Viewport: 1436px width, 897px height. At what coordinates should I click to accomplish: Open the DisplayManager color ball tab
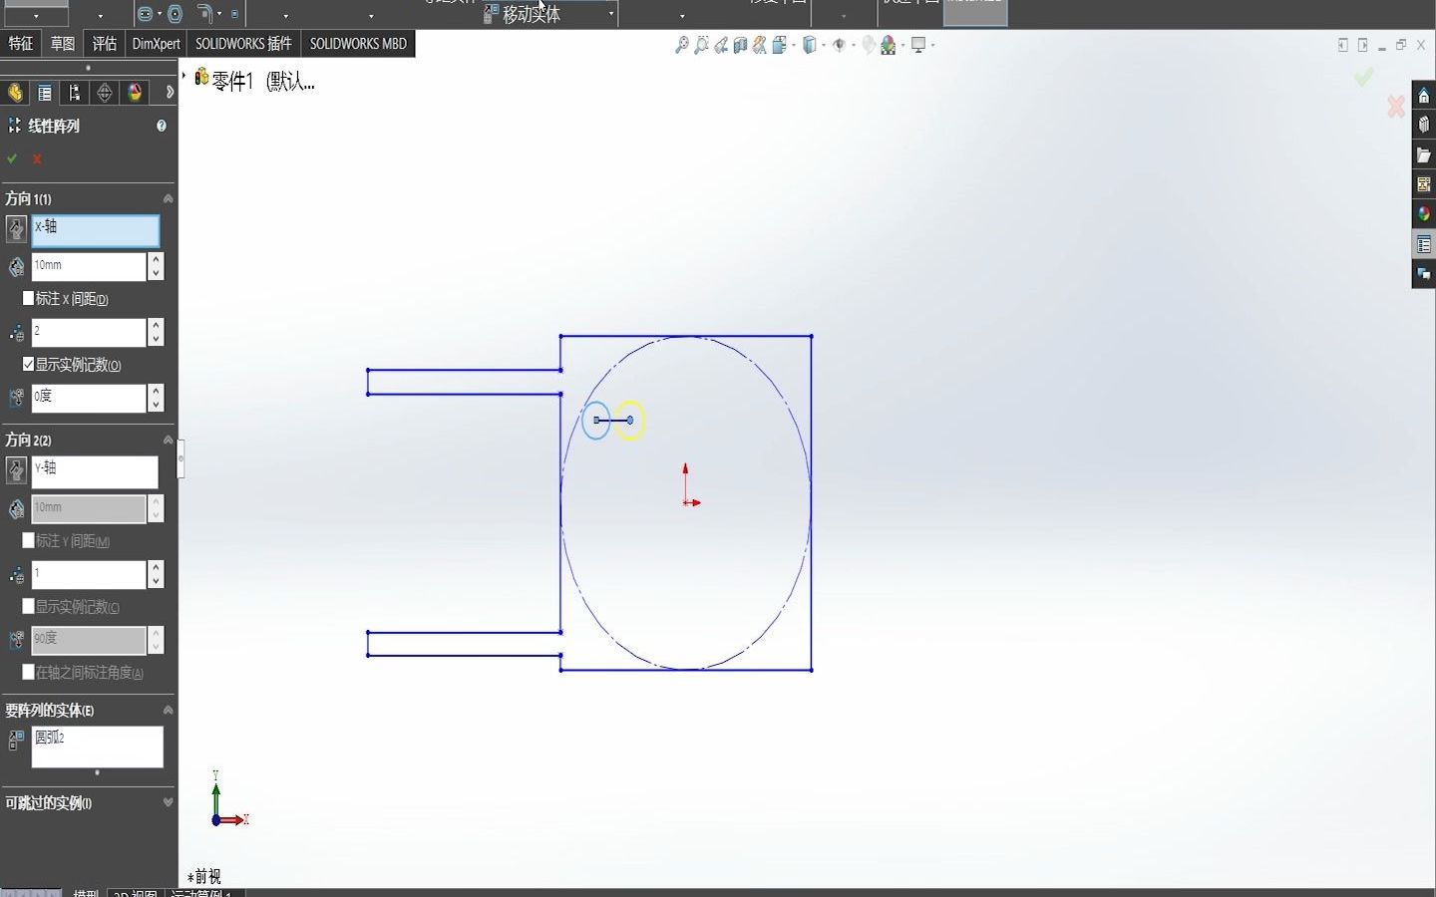(x=135, y=93)
